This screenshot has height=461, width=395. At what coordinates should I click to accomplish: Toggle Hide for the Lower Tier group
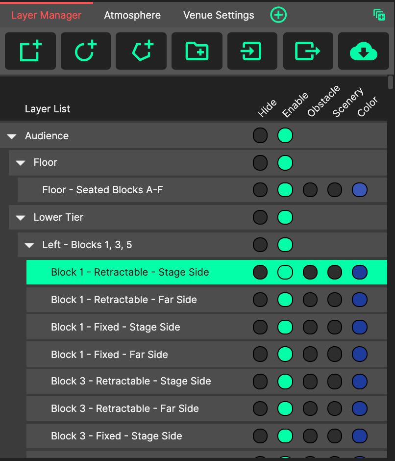(x=260, y=217)
